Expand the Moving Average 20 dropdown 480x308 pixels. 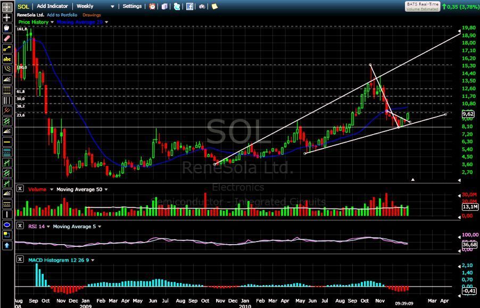click(x=106, y=22)
